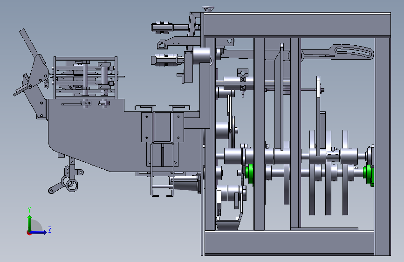Select the upper gripper clamp left of the frame

[x=162, y=28]
